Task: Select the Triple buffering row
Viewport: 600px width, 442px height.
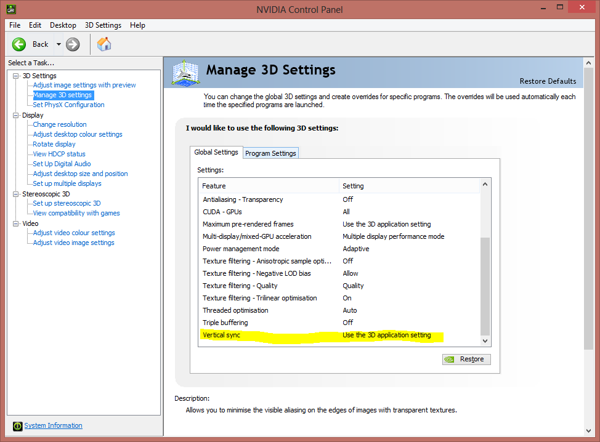Action: (339, 323)
